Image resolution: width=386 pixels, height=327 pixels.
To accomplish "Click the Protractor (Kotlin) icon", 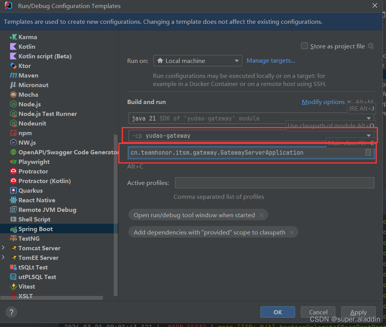I will (x=13, y=181).
